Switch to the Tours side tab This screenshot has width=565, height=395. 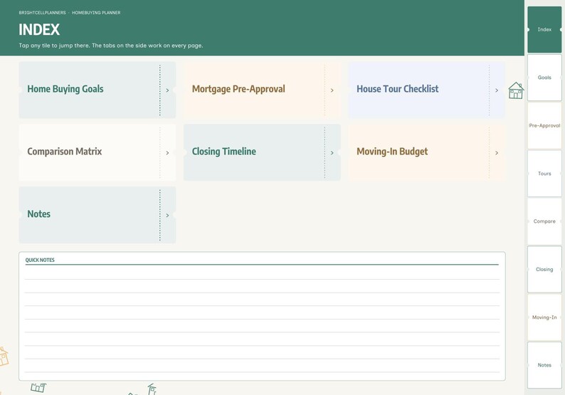pyautogui.click(x=544, y=174)
